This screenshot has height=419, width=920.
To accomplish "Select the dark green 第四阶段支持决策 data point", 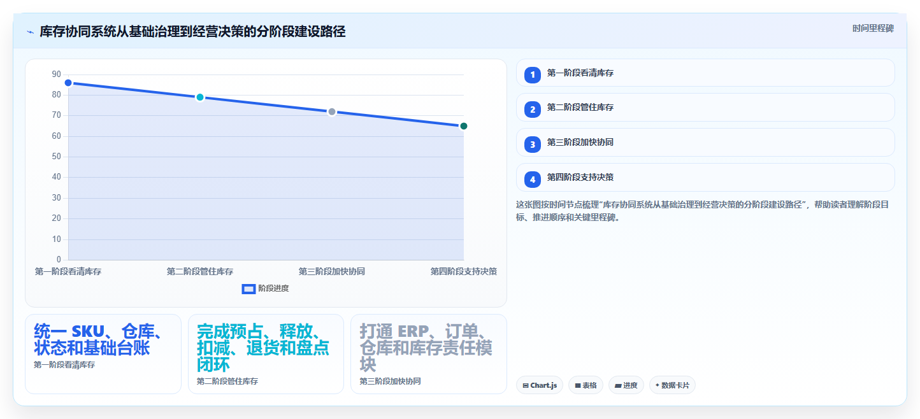I will (x=464, y=126).
